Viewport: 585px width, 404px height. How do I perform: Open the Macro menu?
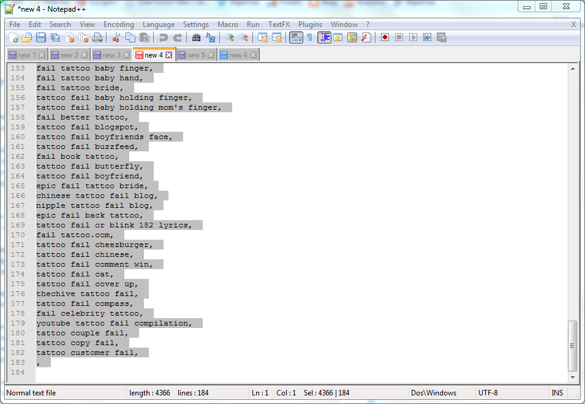pyautogui.click(x=228, y=25)
